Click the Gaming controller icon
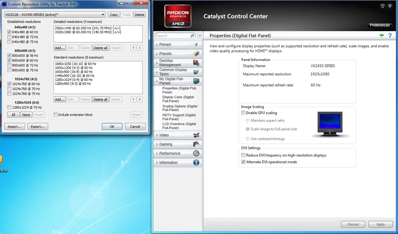398x234 pixels. 196,144
